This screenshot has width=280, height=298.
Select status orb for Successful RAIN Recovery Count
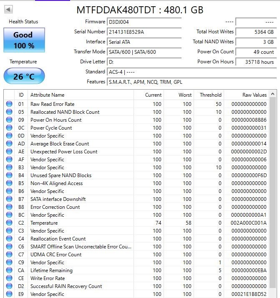(9, 286)
